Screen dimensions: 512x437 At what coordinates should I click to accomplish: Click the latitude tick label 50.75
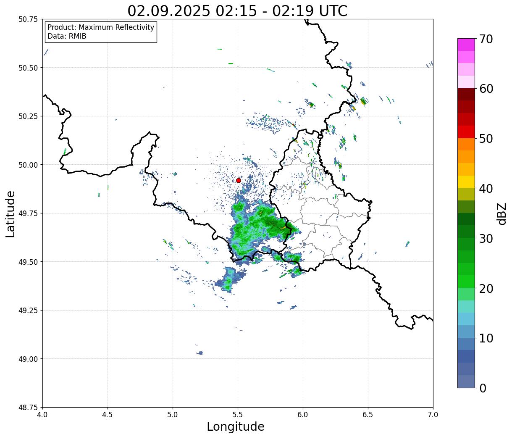28,19
